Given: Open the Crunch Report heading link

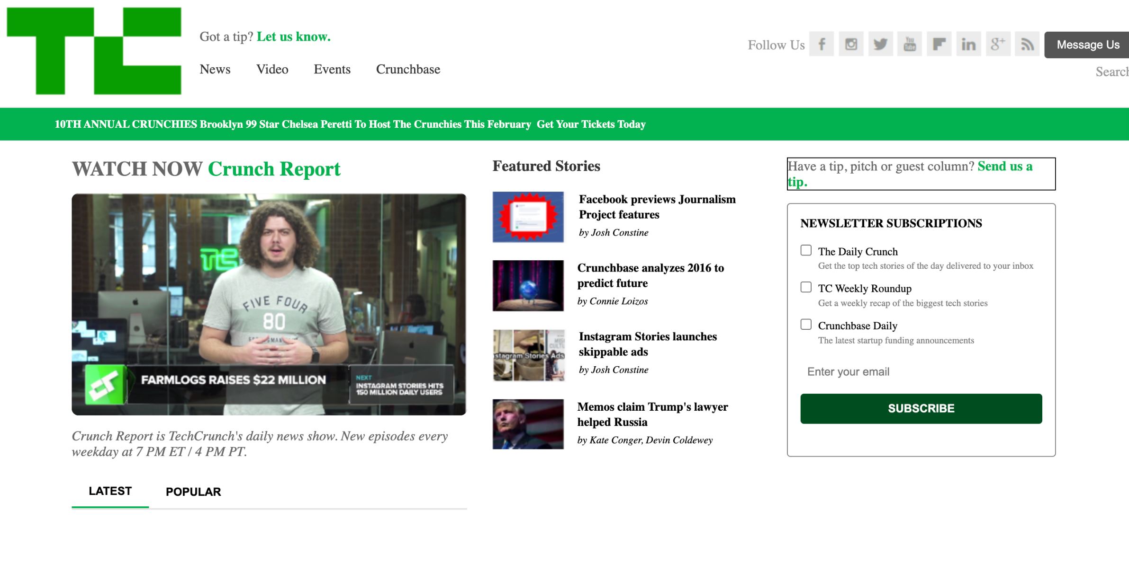Looking at the screenshot, I should click(x=274, y=169).
